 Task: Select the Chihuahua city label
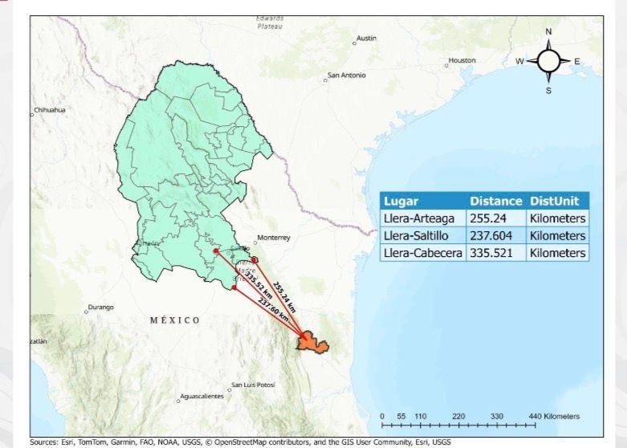click(x=51, y=109)
